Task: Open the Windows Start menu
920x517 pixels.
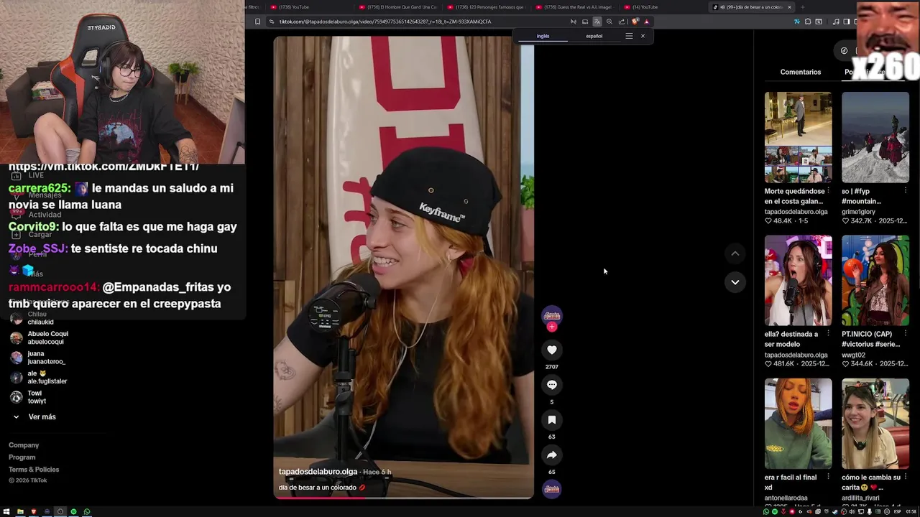Action: tap(6, 512)
